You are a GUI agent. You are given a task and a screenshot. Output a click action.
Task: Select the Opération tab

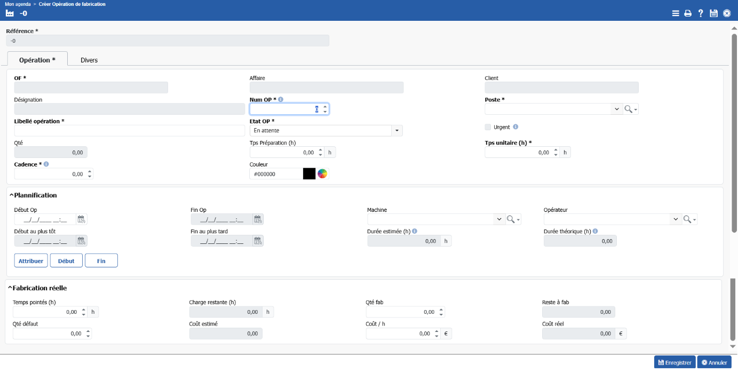[x=37, y=60]
